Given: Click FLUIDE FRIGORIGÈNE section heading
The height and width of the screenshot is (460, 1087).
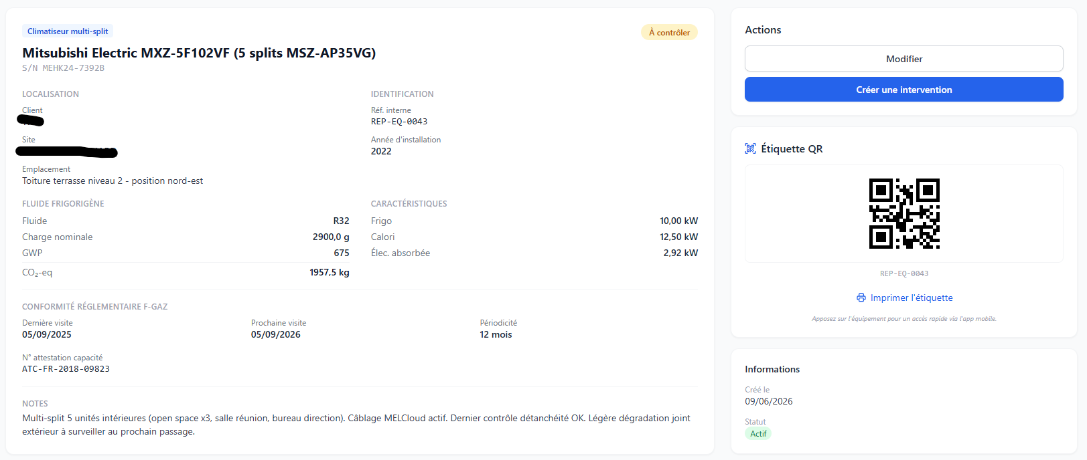Looking at the screenshot, I should [63, 204].
